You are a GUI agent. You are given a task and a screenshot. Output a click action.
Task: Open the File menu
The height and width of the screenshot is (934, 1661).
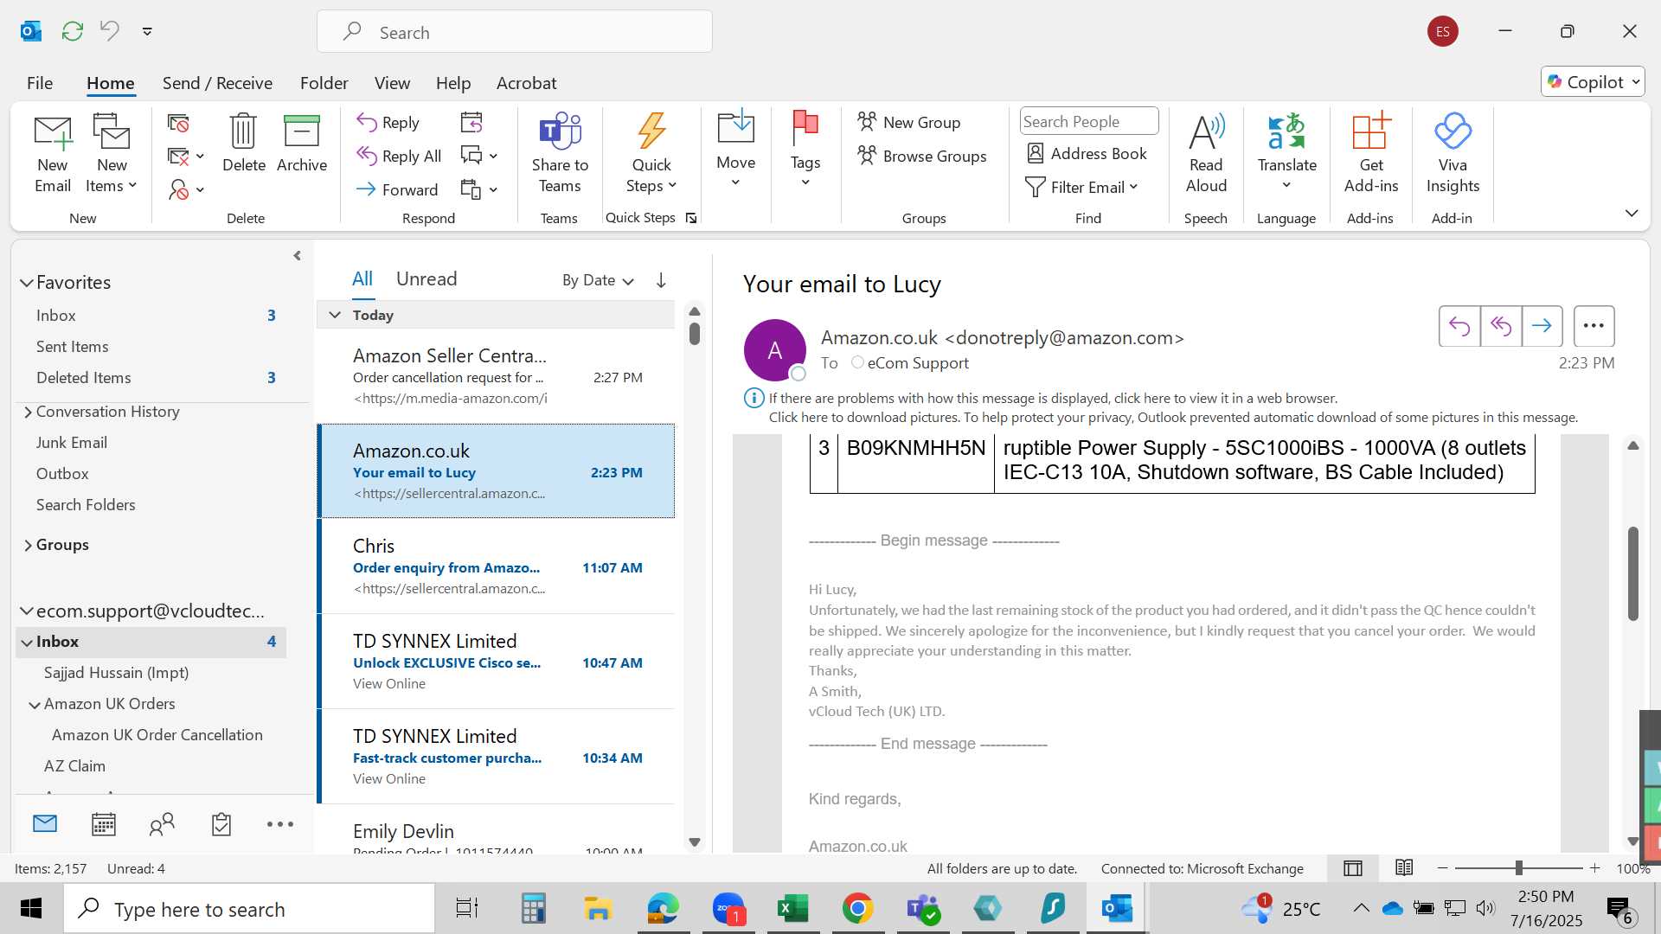coord(40,83)
